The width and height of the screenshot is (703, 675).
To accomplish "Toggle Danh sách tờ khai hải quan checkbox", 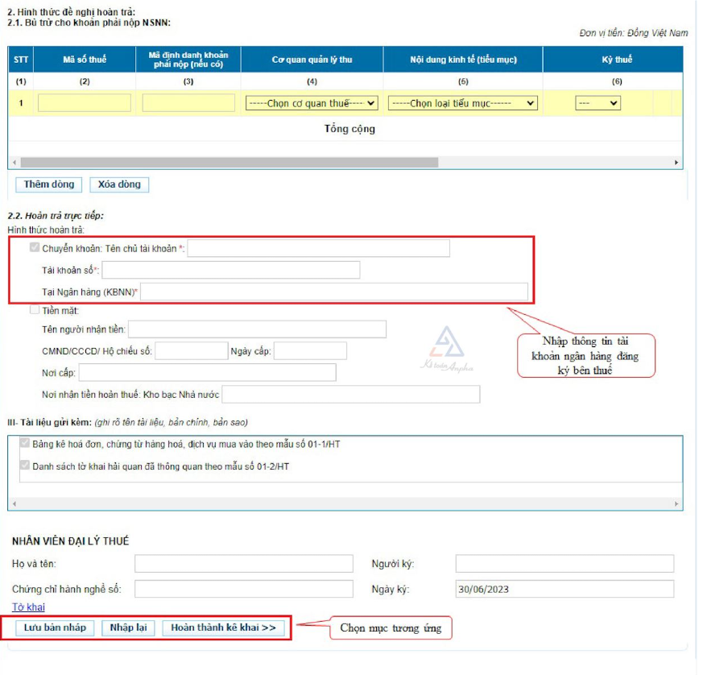I will pyautogui.click(x=25, y=466).
